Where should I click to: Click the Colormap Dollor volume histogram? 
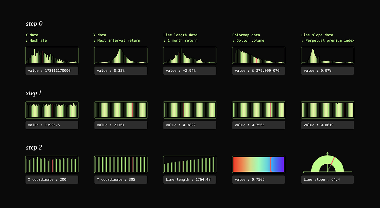point(258,55)
